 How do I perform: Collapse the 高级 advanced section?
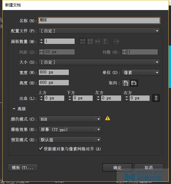(14, 109)
